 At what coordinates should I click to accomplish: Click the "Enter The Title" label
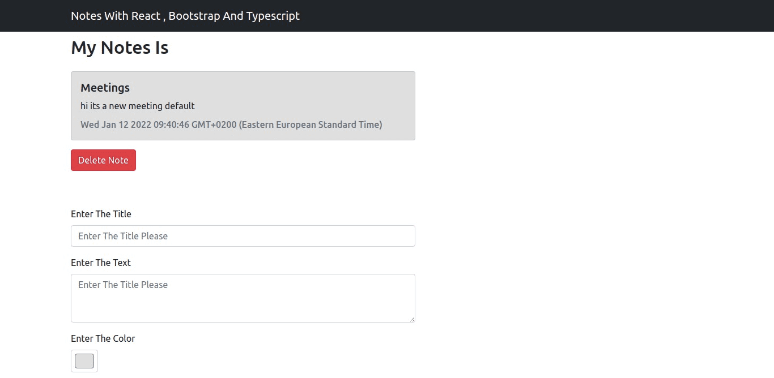(x=101, y=214)
